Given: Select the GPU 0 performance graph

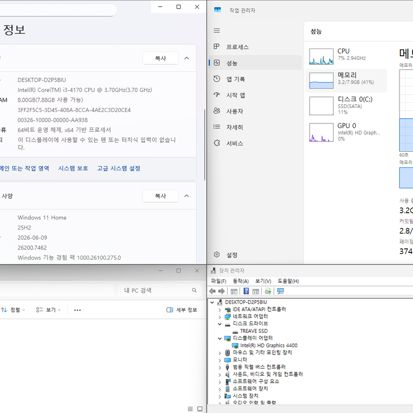Looking at the screenshot, I should pos(321,132).
